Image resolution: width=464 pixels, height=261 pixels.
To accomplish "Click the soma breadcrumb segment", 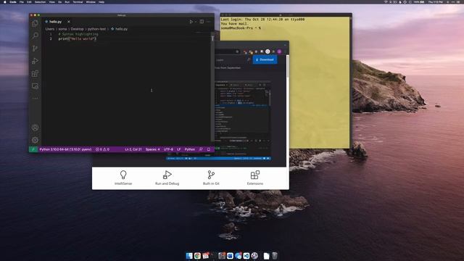I will click(x=62, y=29).
